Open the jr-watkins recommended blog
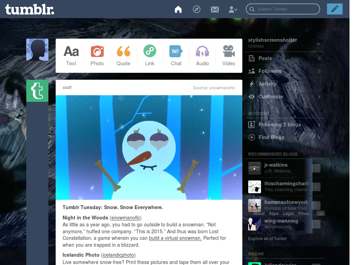 point(276,165)
